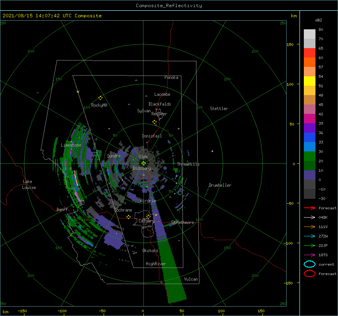The height and width of the screenshot is (316, 338).
Task: Click the Innisfail label on map
Action: pos(152,136)
